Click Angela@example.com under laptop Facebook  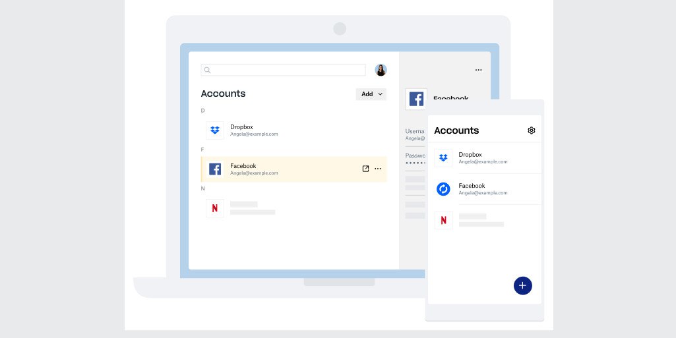pyautogui.click(x=254, y=173)
